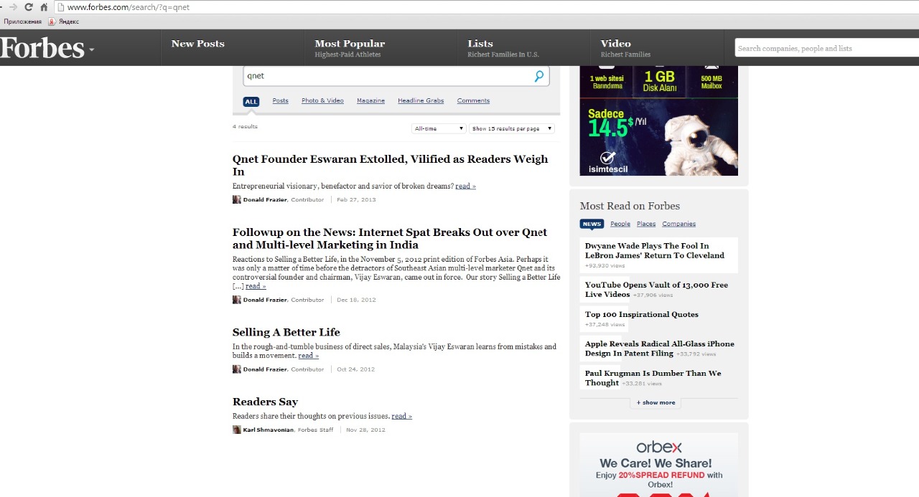Viewport: 919px width, 497px height.
Task: Switch to the Posts tab
Action: coord(280,101)
